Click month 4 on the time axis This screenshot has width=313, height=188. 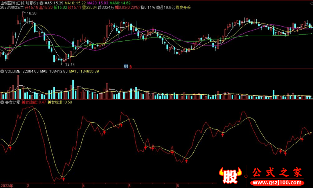click(83, 186)
